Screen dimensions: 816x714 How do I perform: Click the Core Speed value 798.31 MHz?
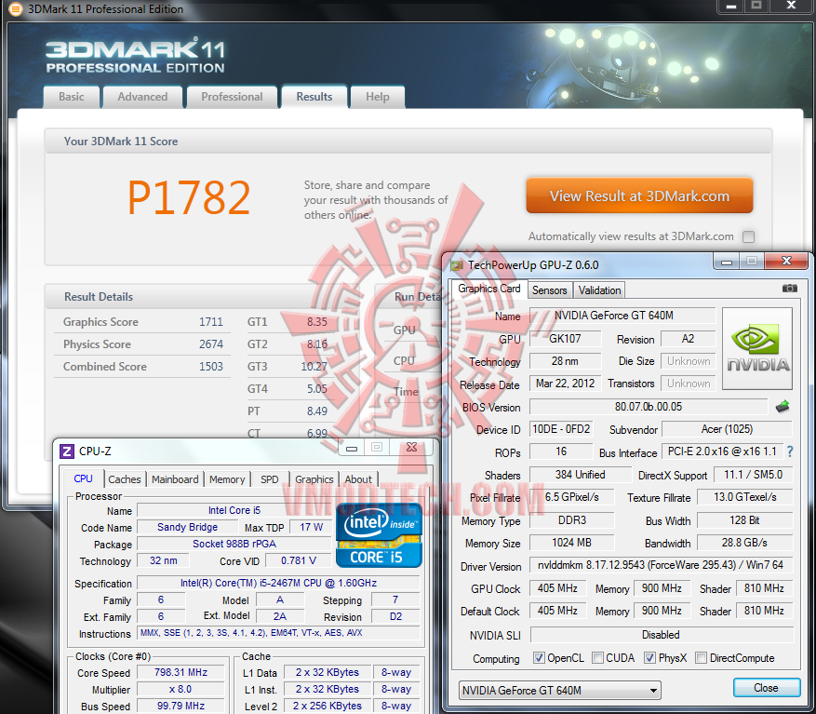point(181,673)
